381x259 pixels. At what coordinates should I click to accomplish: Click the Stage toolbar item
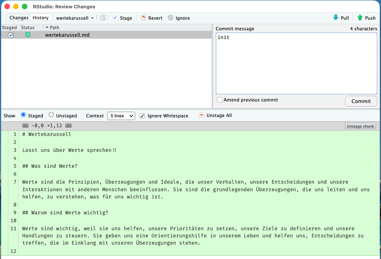pos(122,18)
